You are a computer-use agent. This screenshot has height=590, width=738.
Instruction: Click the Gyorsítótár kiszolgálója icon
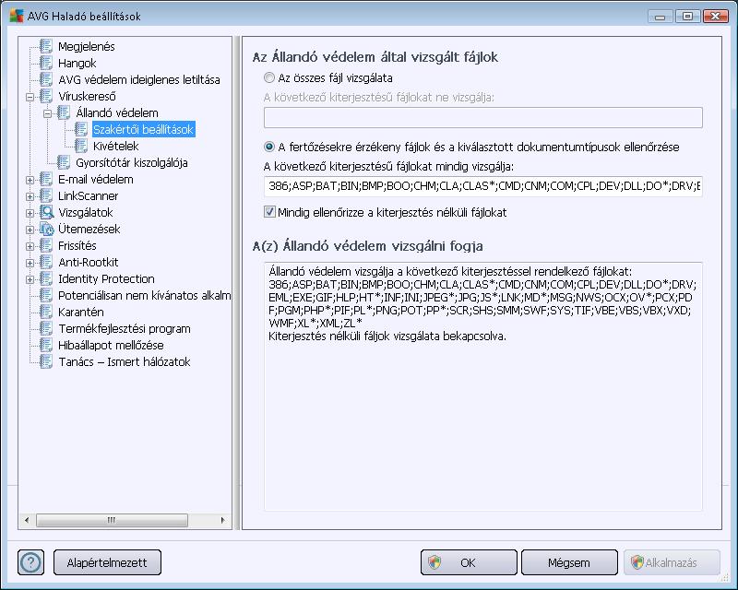[x=64, y=162]
